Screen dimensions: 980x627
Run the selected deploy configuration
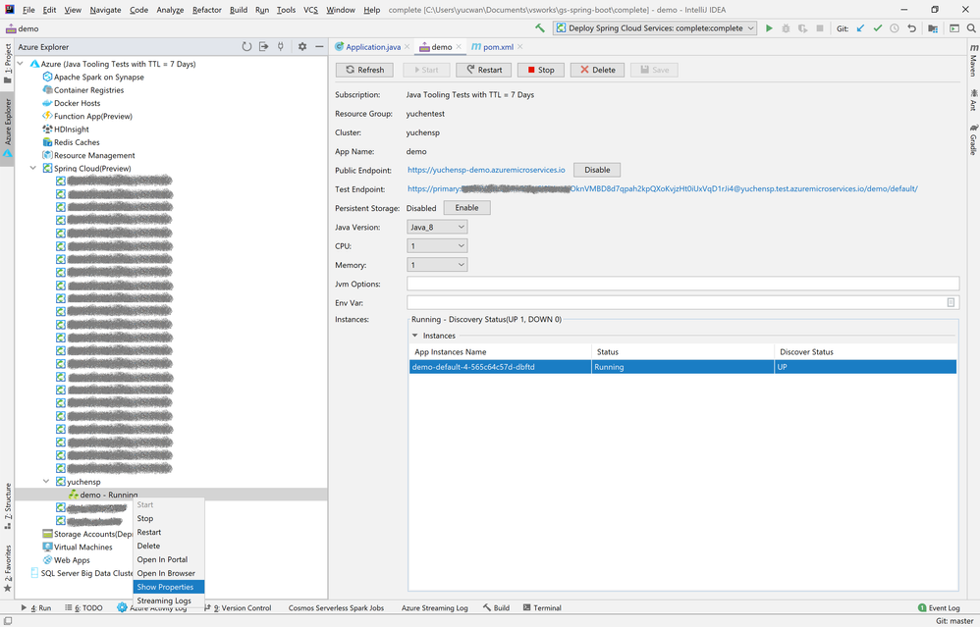tap(769, 28)
